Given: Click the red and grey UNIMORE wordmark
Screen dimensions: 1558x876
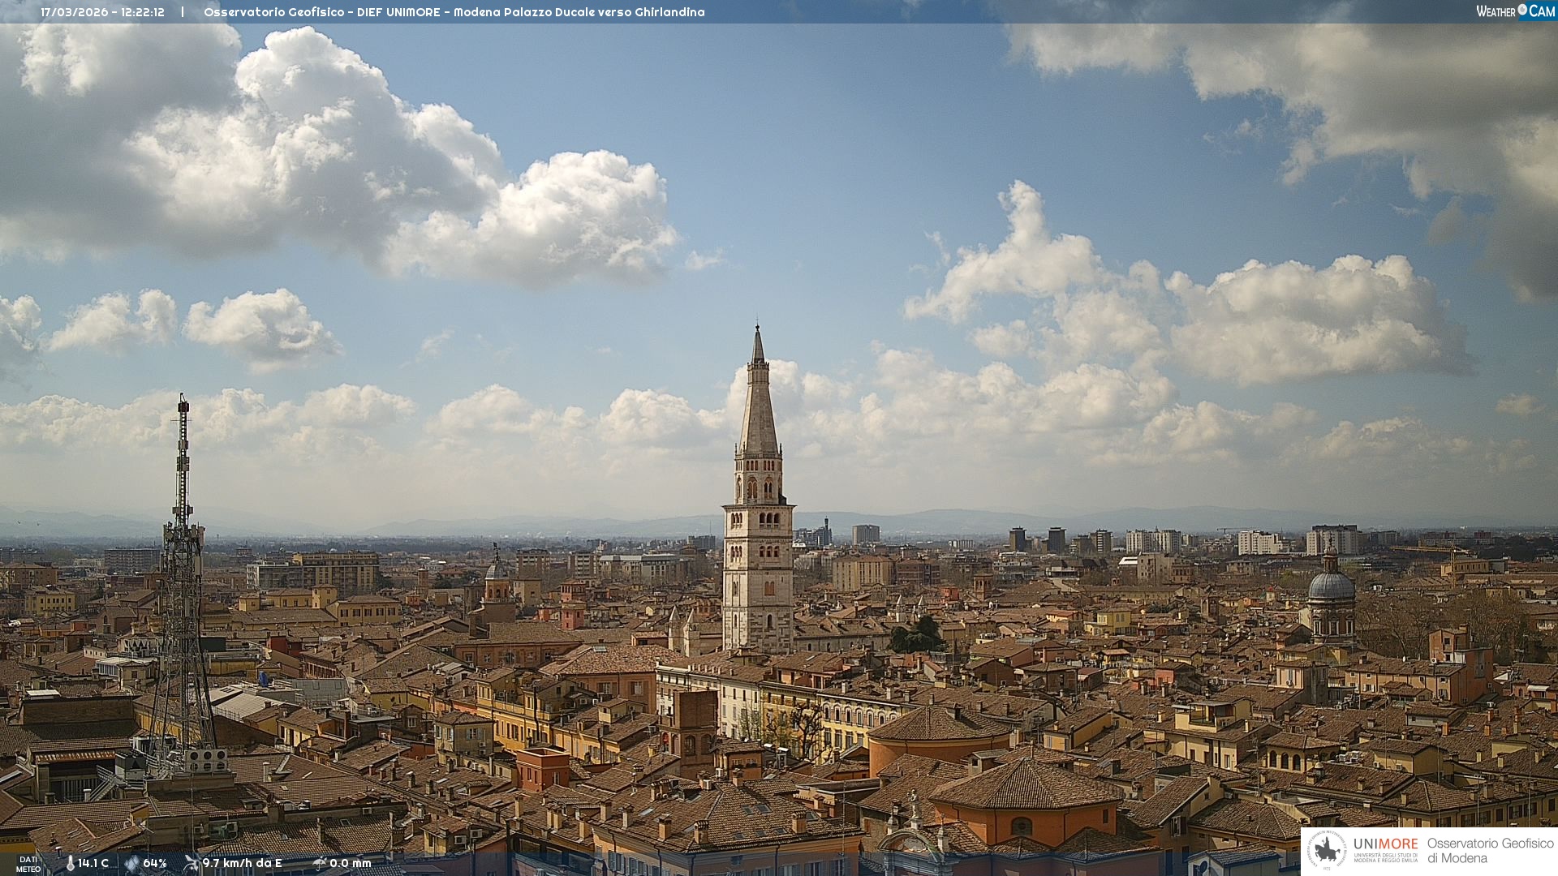Looking at the screenshot, I should [x=1385, y=844].
